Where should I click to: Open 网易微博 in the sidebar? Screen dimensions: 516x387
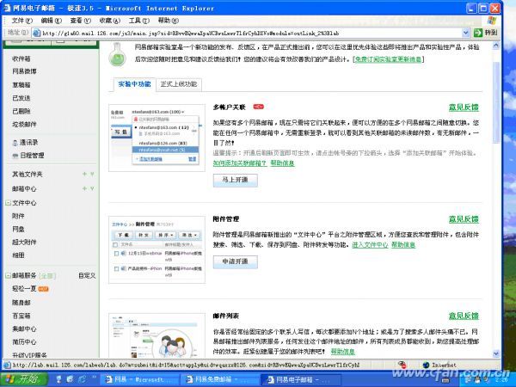click(24, 71)
